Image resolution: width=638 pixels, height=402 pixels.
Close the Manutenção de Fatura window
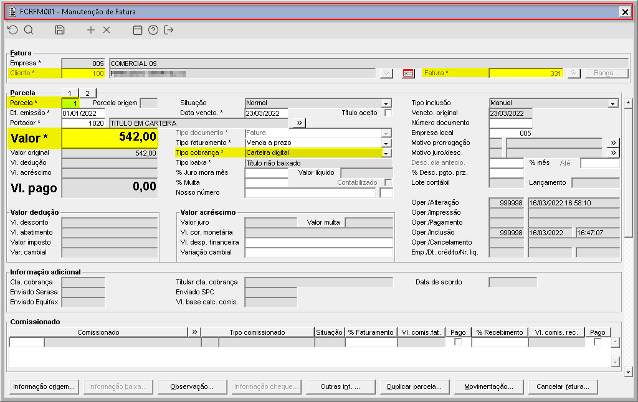coord(625,12)
